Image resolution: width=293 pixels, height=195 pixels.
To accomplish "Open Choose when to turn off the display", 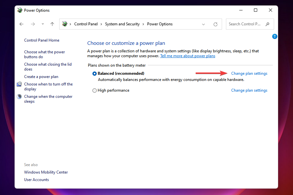I will click(49, 86).
